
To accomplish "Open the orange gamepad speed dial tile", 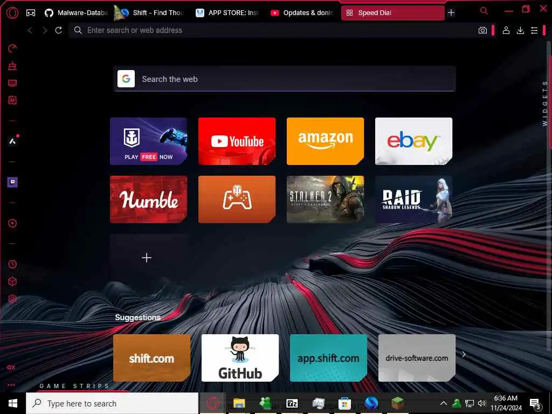I will 237,199.
